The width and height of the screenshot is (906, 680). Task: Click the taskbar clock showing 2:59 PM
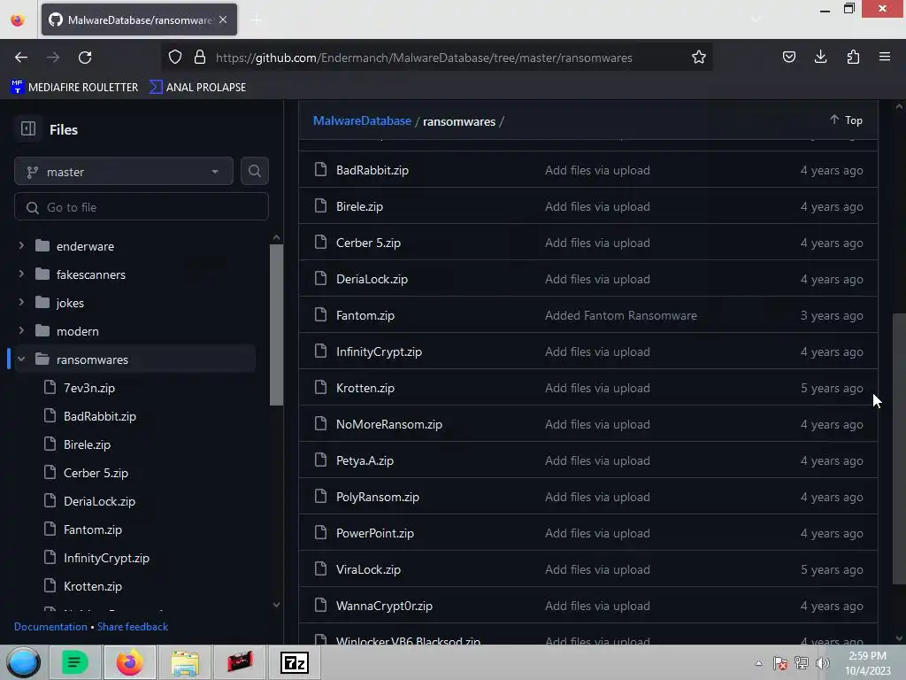[867, 663]
